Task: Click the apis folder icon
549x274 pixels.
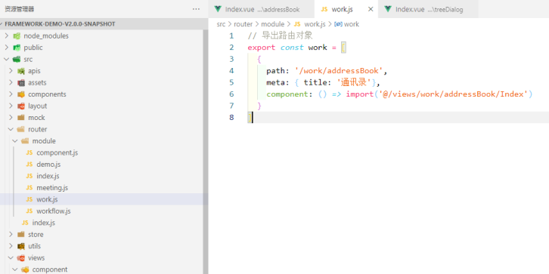Action: tap(21, 71)
